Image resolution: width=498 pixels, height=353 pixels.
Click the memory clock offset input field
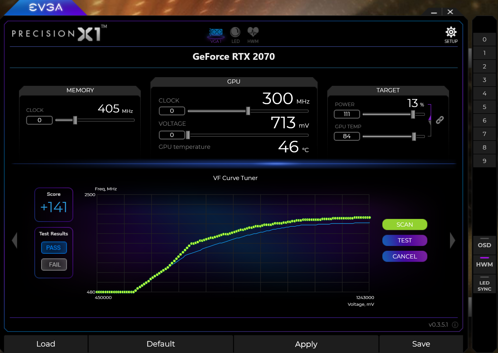[x=39, y=120]
